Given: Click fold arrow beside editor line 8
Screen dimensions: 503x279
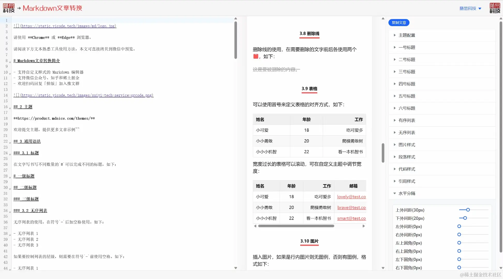Looking at the screenshot, I should pos(10,62).
